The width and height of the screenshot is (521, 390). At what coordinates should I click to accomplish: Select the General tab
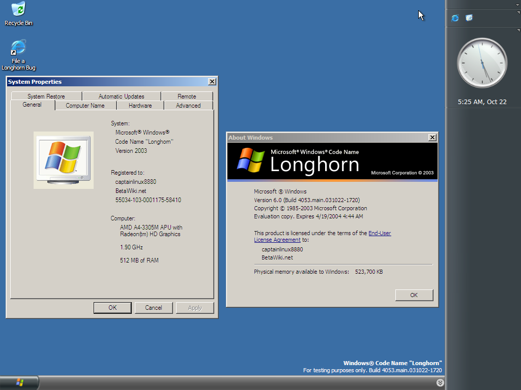point(32,105)
